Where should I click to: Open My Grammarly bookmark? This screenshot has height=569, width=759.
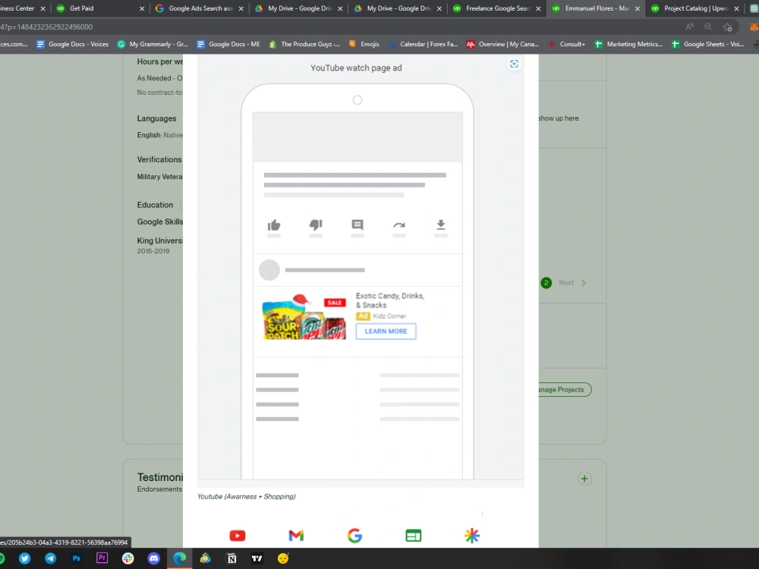(x=153, y=44)
